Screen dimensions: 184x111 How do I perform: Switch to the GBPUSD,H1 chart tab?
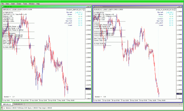[x=7, y=104]
